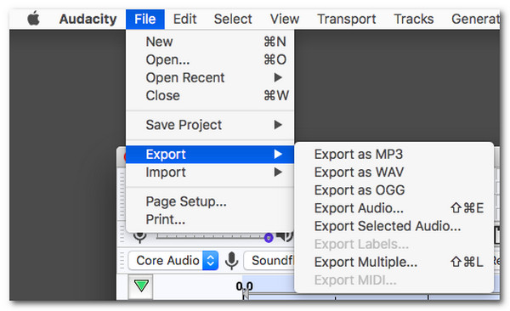Choose Page Setup... in File menu
This screenshot has height=311, width=510.
(210, 201)
